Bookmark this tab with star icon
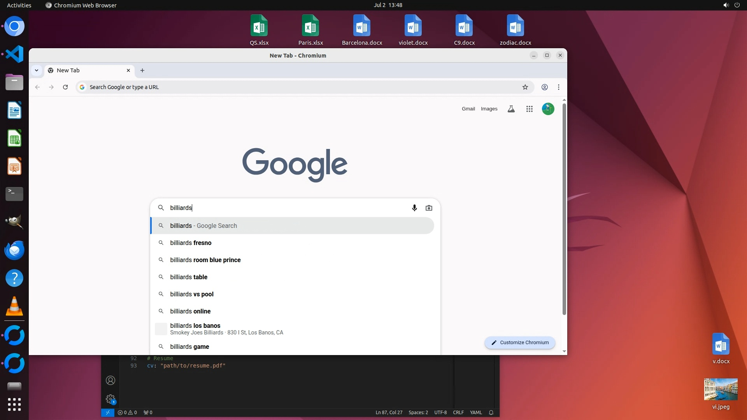The width and height of the screenshot is (747, 420). tap(525, 87)
